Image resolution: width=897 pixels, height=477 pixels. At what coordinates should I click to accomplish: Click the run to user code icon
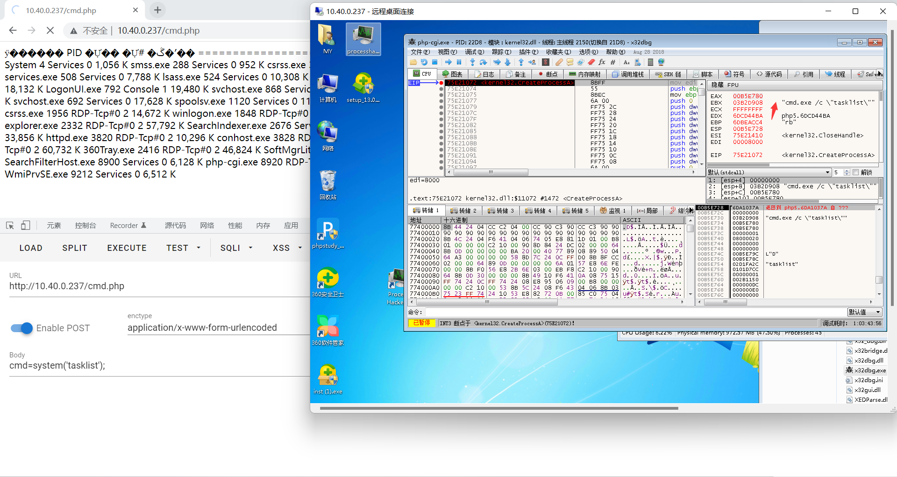pyautogui.click(x=532, y=62)
